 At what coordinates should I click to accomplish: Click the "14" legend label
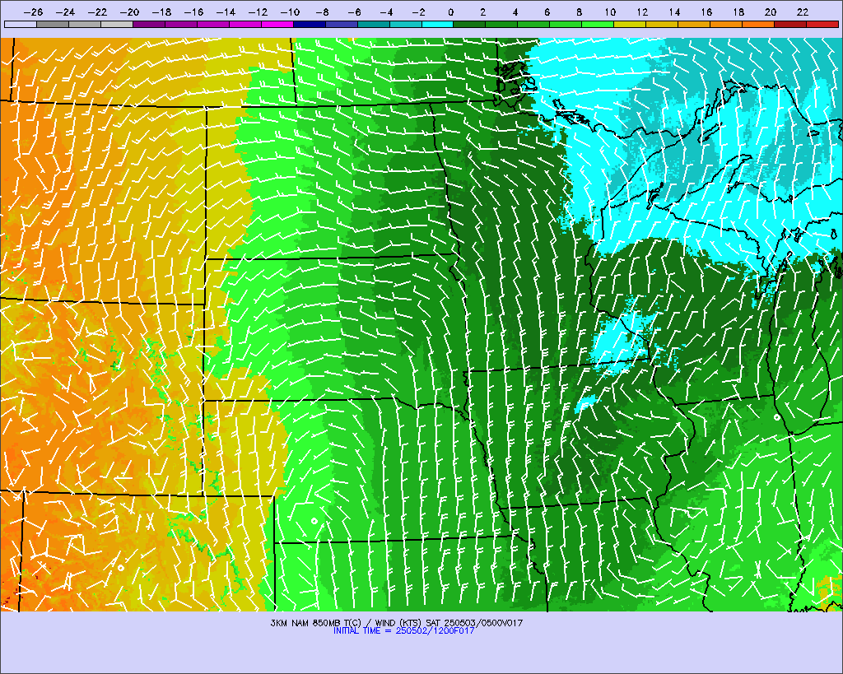(x=675, y=12)
